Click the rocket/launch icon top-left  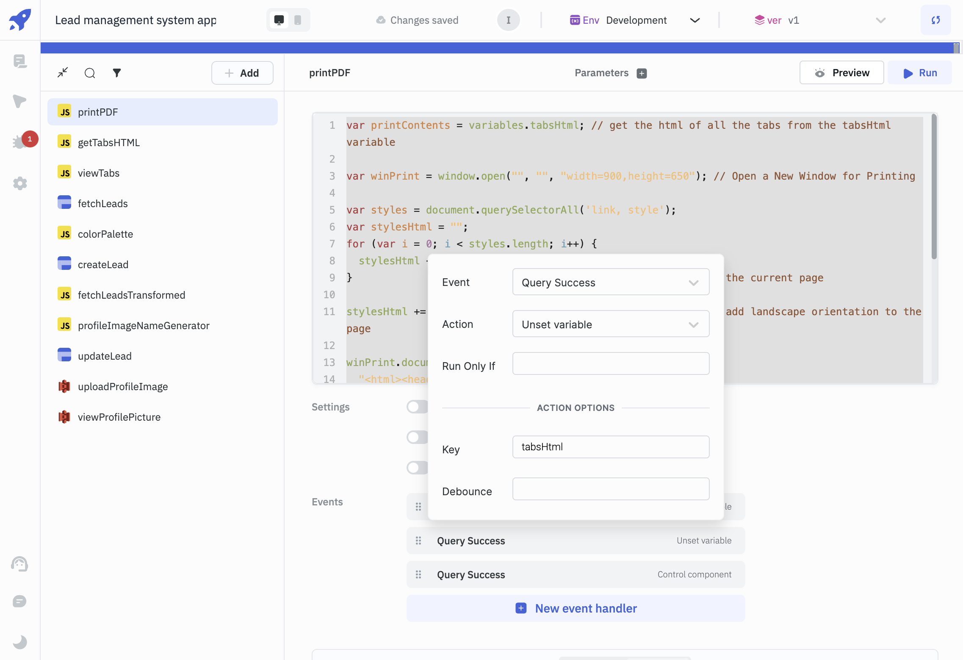20,20
